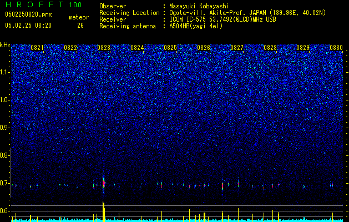Viewport: 349px width, 222px height.
Task: Click the Receiving antenna label
Action: [128, 26]
